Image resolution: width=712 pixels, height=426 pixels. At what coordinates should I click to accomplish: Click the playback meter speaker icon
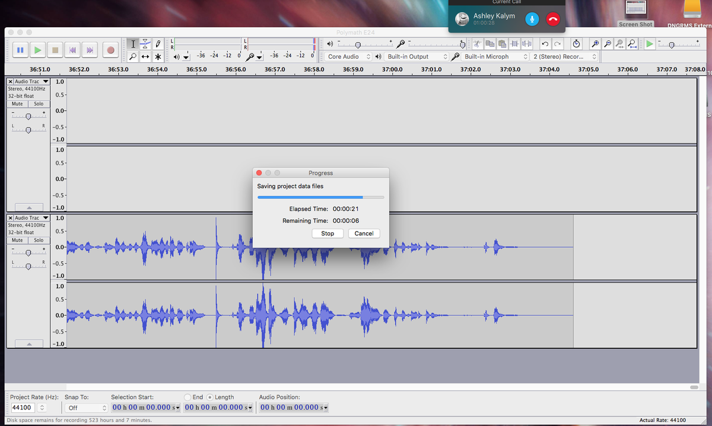point(177,57)
